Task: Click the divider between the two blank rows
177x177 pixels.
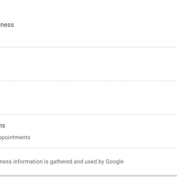Action: (x=88, y=81)
